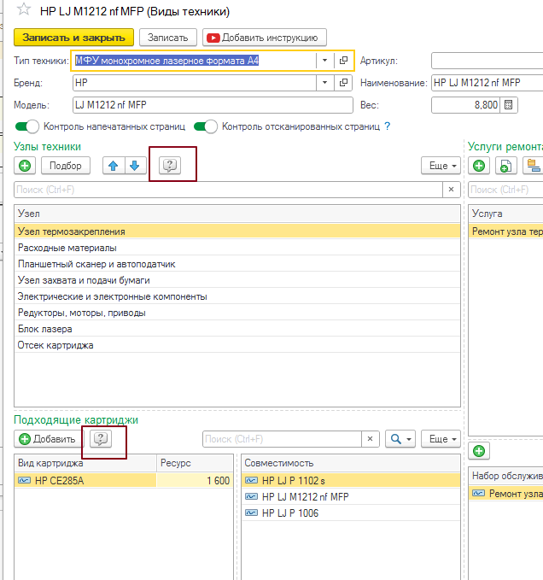Click Услуга column header
Viewport: 543px width, 580px height.
505,214
